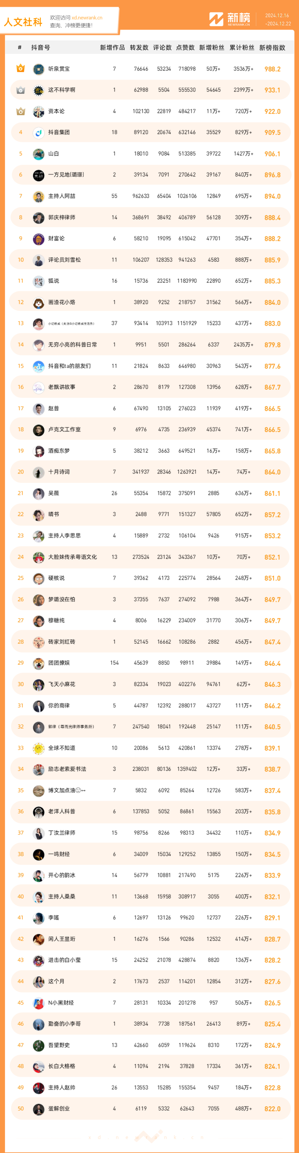Click the bronze crown rank-three icon
Image resolution: width=299 pixels, height=1153 pixels.
pyautogui.click(x=20, y=111)
